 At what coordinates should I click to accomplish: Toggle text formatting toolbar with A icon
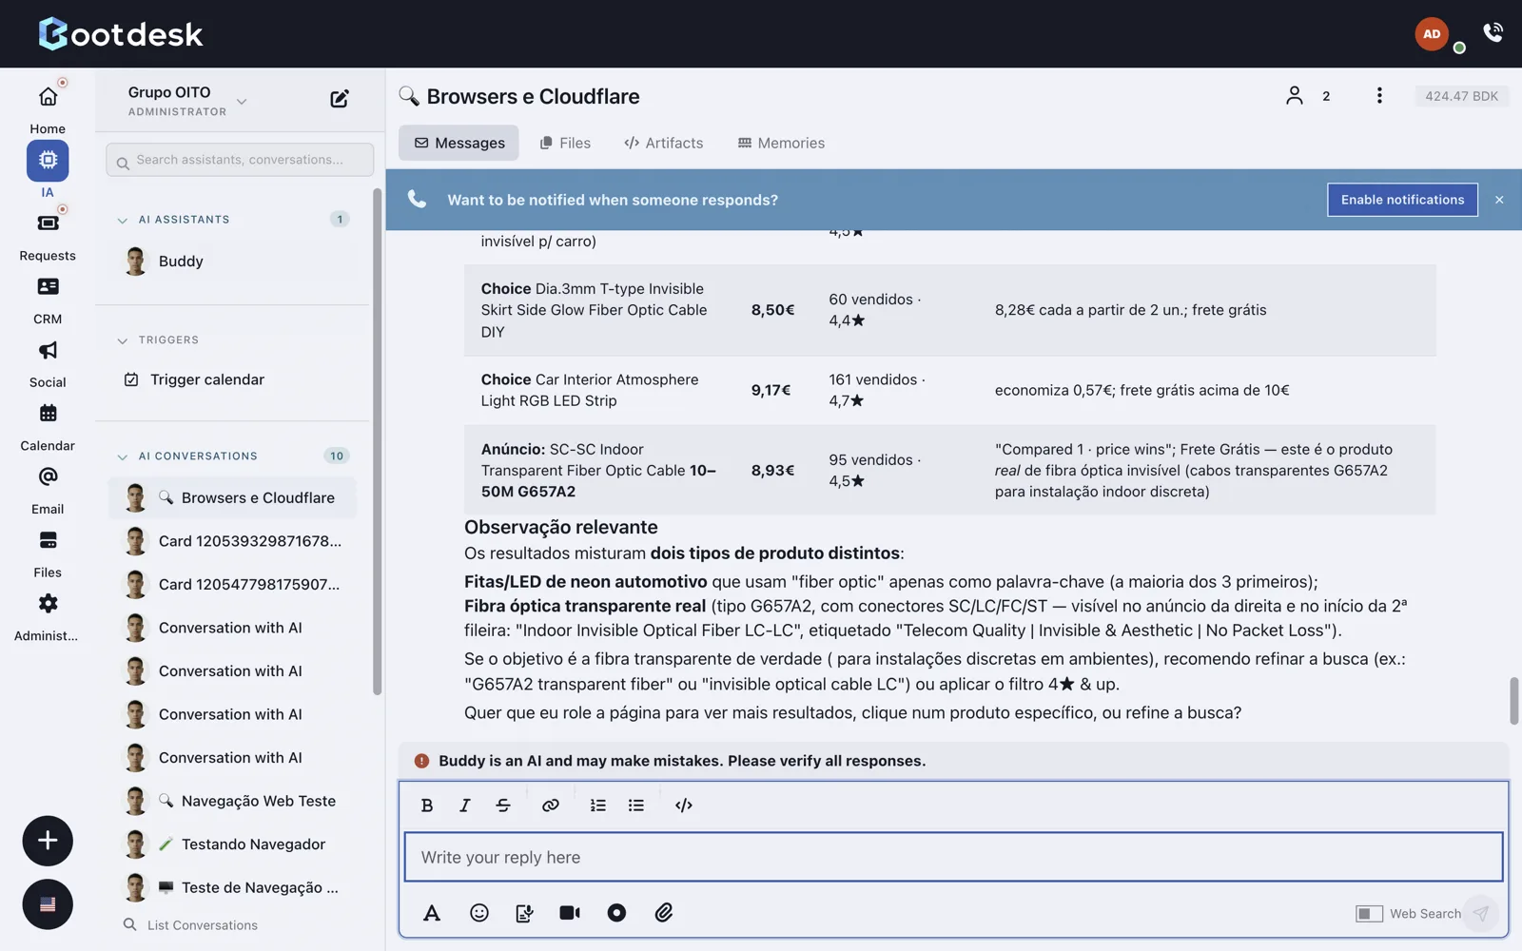click(x=432, y=913)
